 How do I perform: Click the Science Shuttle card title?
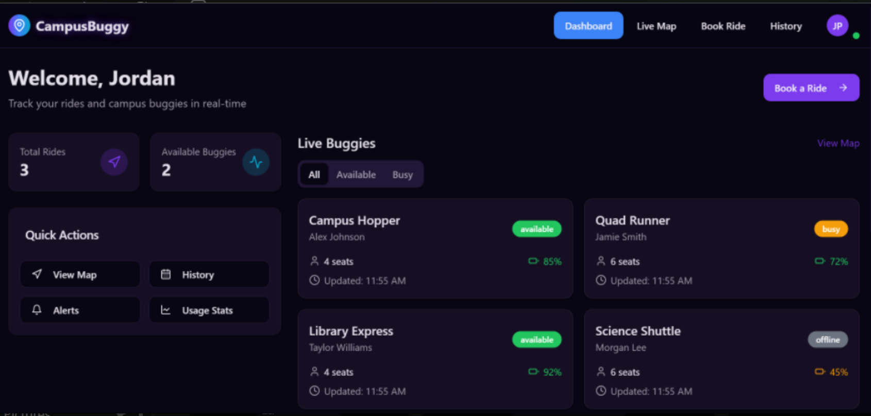point(638,331)
